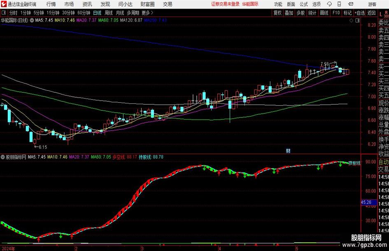Screen dimensions: 389x251
Task: Activate the 画线 drawing tool button
Action: (324, 13)
